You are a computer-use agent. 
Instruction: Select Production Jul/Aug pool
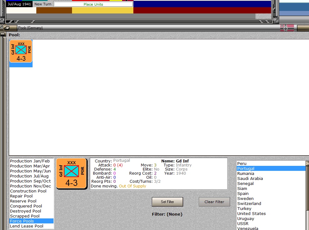[32, 176]
